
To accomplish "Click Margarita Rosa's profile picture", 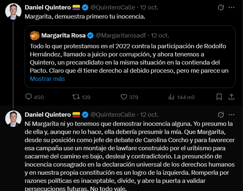I will click(x=35, y=35).
